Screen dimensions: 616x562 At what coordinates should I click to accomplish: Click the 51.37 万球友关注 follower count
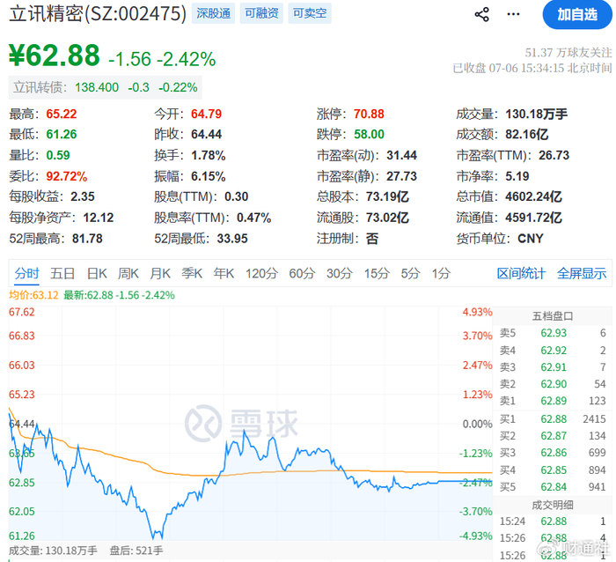pyautogui.click(x=568, y=52)
